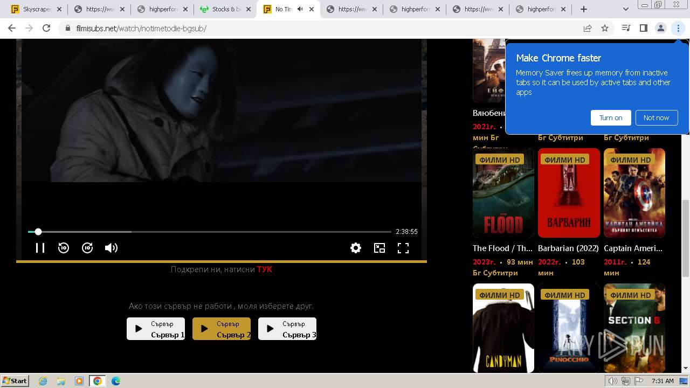690x388 pixels.
Task: Open media controls icon in toolbar
Action: (626, 28)
